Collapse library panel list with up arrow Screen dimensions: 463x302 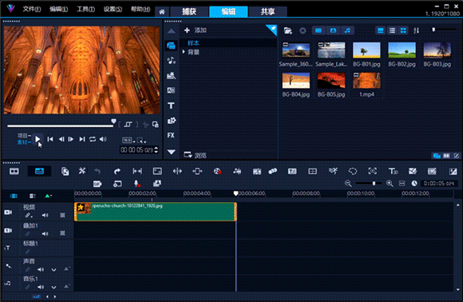pos(172,31)
